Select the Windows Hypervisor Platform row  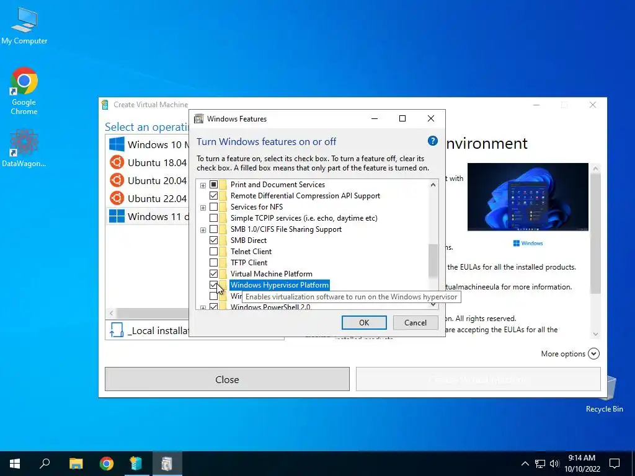[280, 285]
